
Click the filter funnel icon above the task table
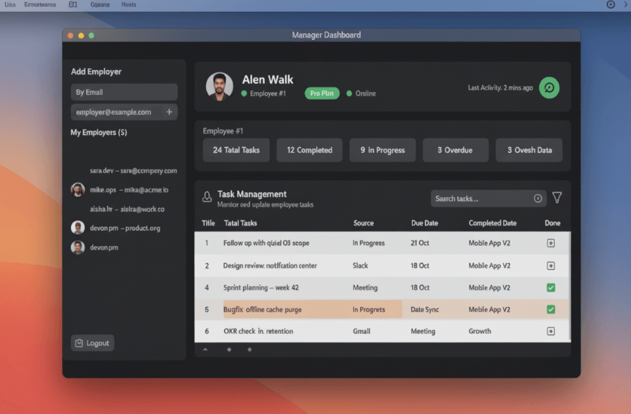[557, 197]
